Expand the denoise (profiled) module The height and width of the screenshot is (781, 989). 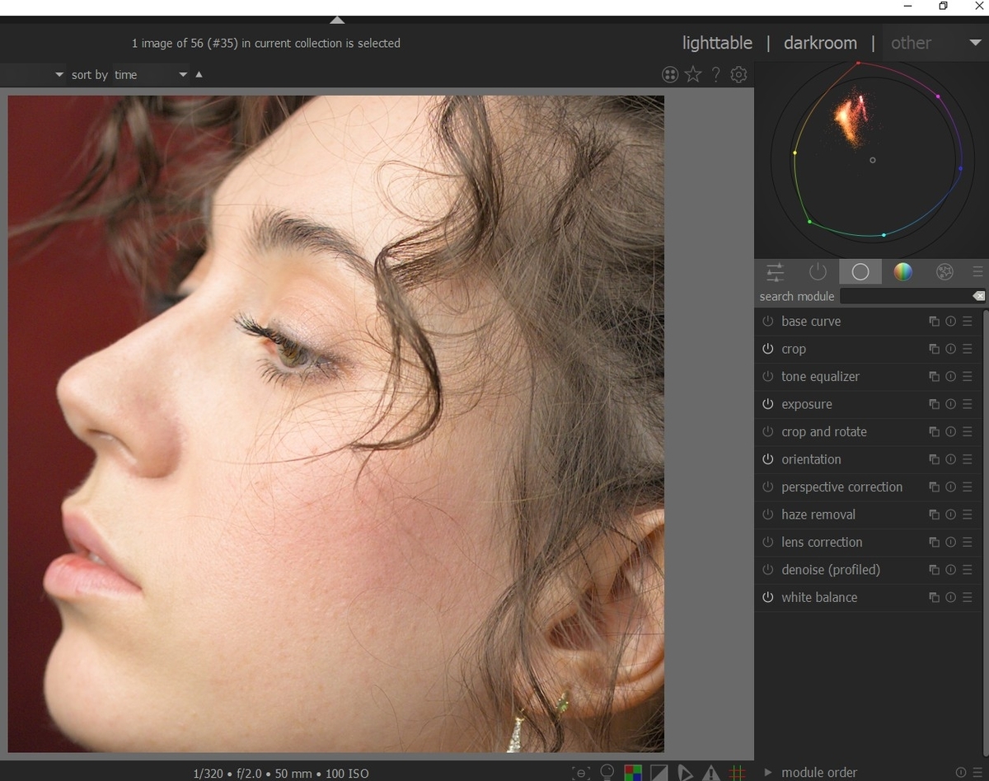click(x=831, y=570)
